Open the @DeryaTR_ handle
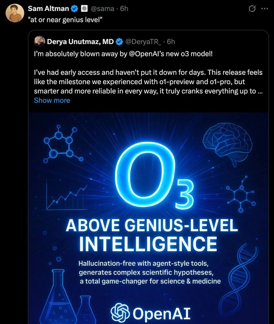 click(x=143, y=42)
